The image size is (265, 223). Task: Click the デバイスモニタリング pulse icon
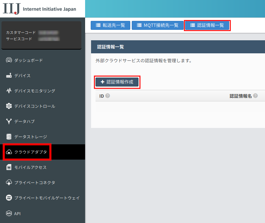pyautogui.click(x=9, y=91)
